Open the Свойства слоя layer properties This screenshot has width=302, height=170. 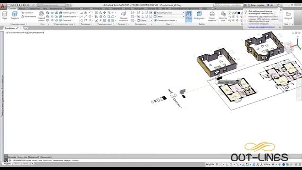click(223, 16)
